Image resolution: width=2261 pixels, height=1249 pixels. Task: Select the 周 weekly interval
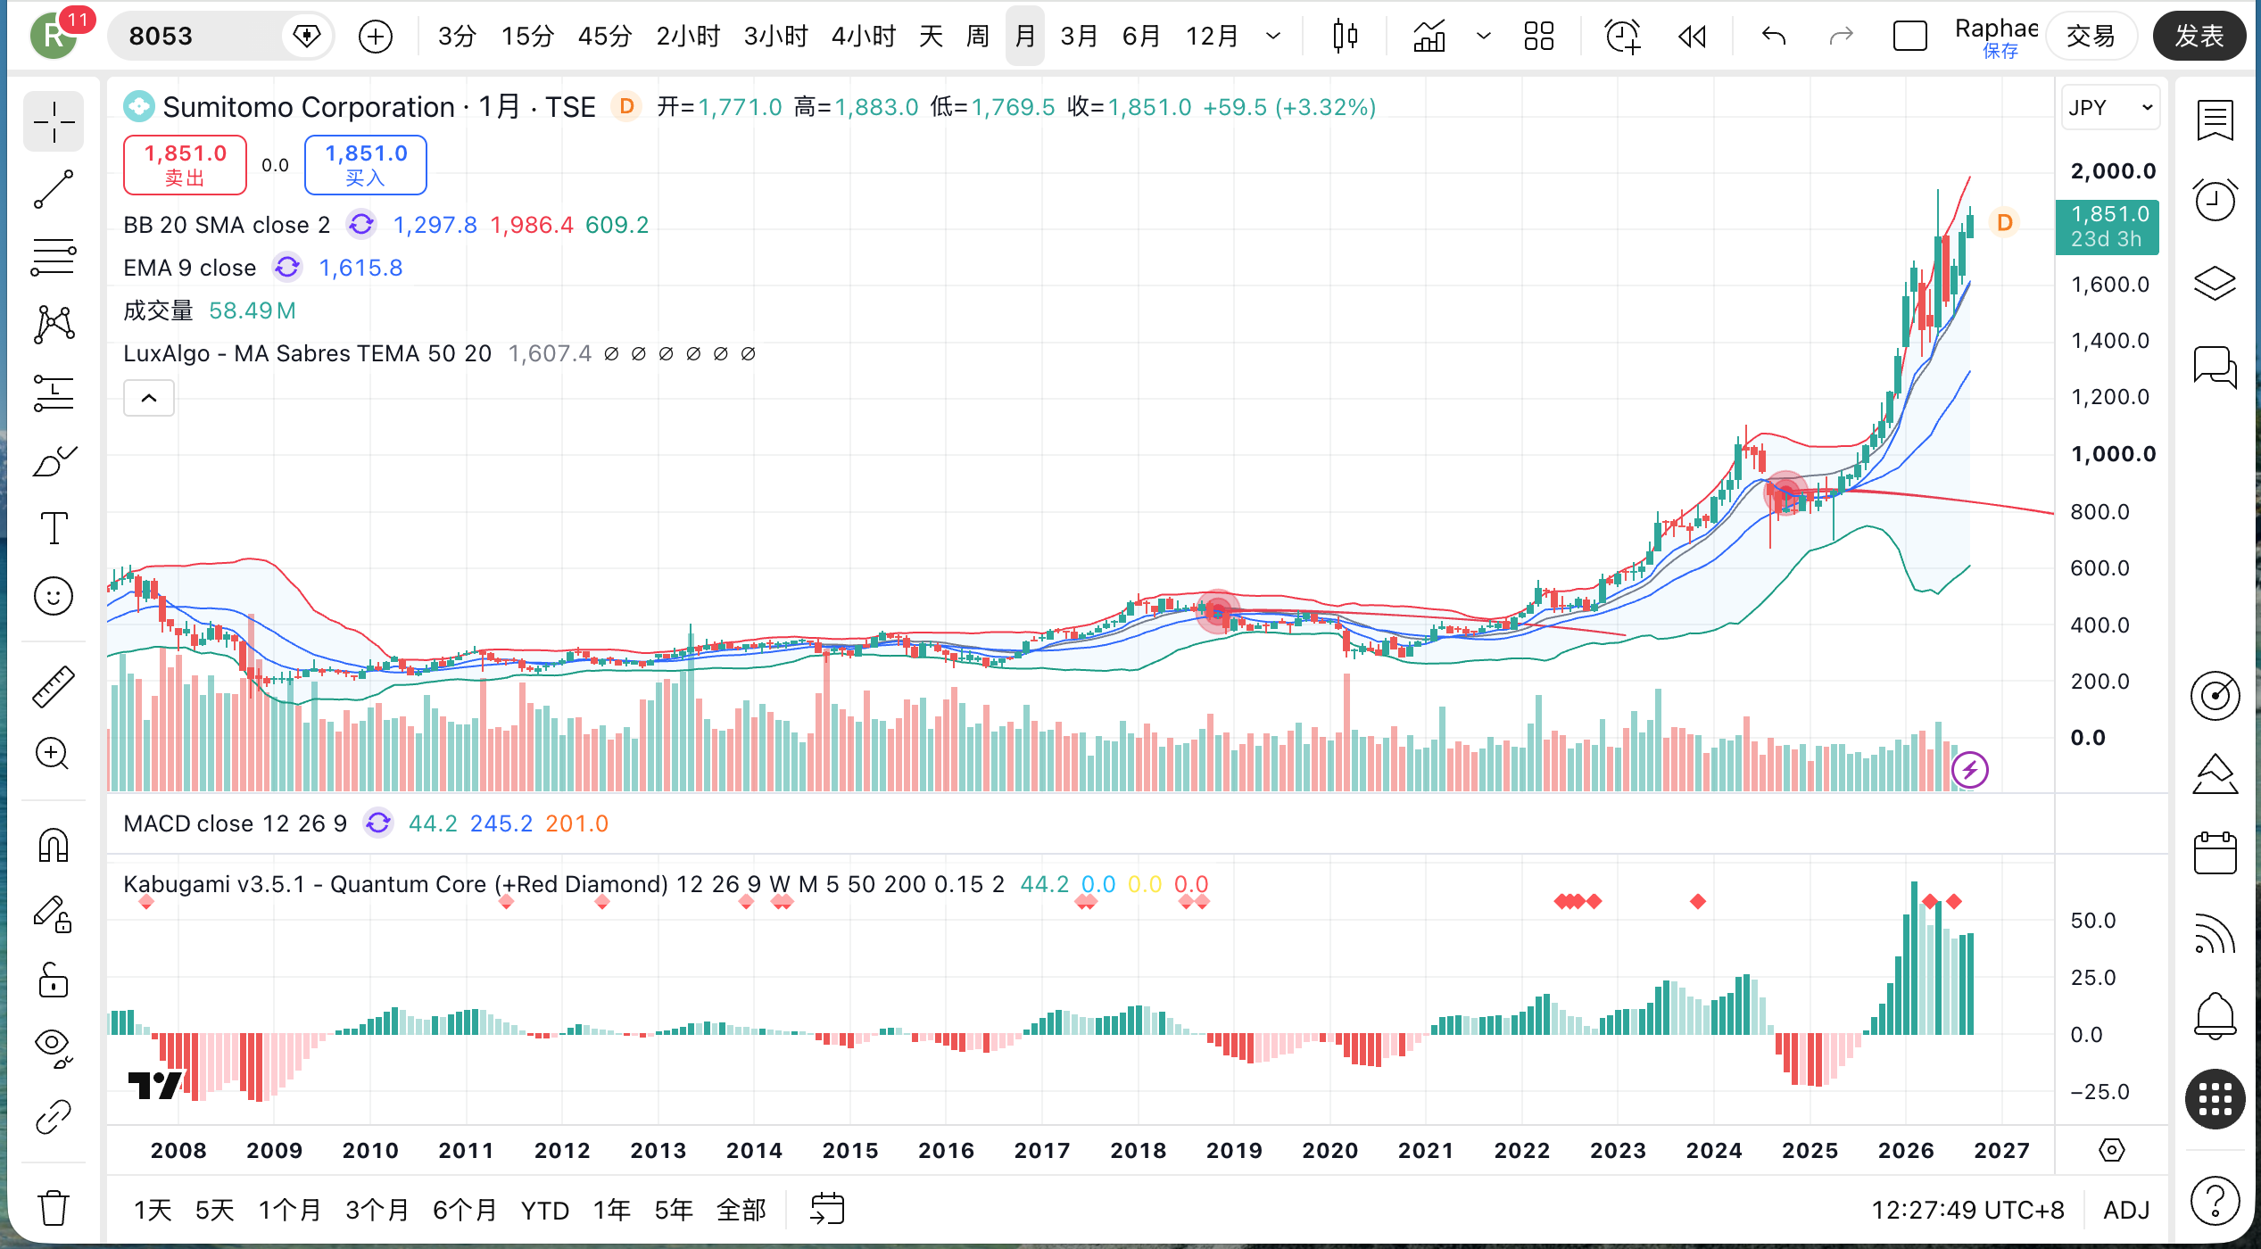978,37
